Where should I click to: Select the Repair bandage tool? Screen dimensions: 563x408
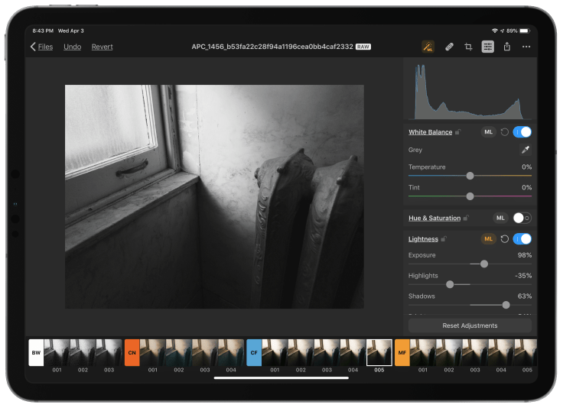pyautogui.click(x=449, y=47)
